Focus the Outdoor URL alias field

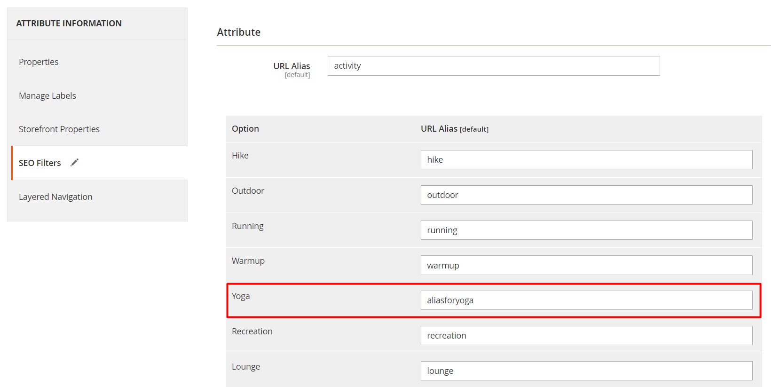(x=586, y=195)
